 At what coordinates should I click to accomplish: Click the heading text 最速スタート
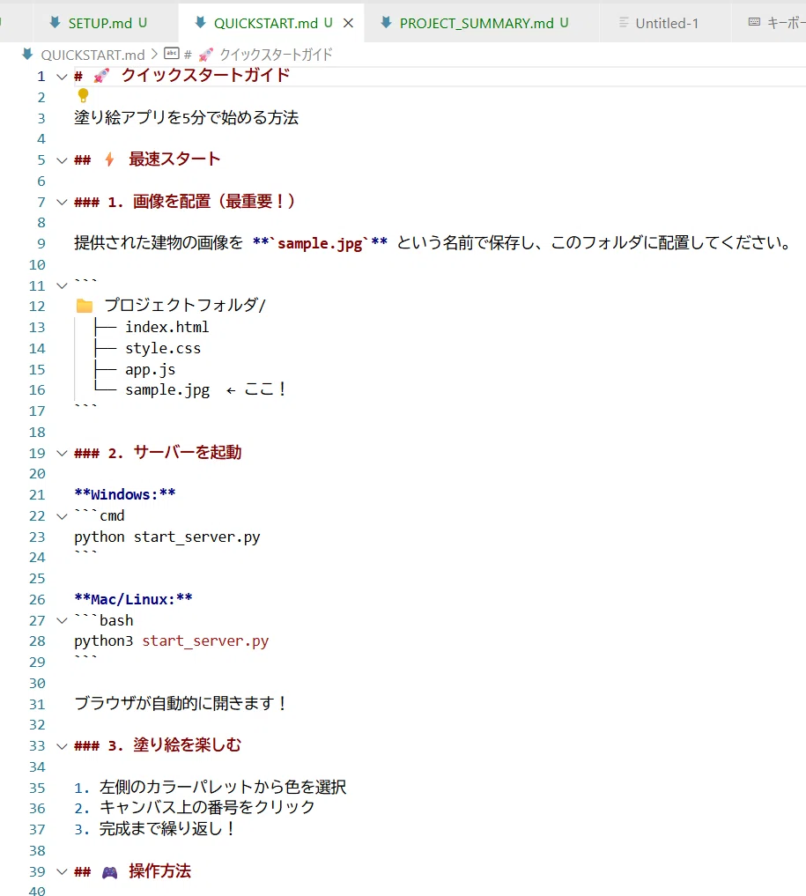(x=174, y=159)
